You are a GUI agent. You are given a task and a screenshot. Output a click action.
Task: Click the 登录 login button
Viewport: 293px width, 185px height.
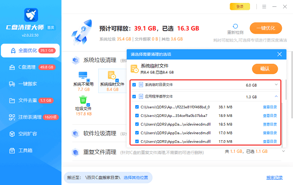(x=240, y=7)
